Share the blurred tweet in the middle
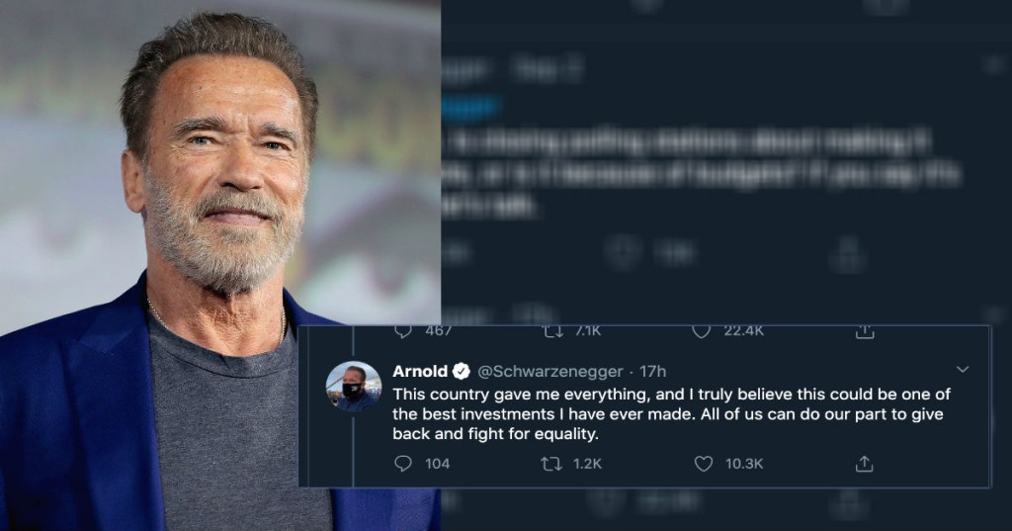This screenshot has height=531, width=1012. 848,252
